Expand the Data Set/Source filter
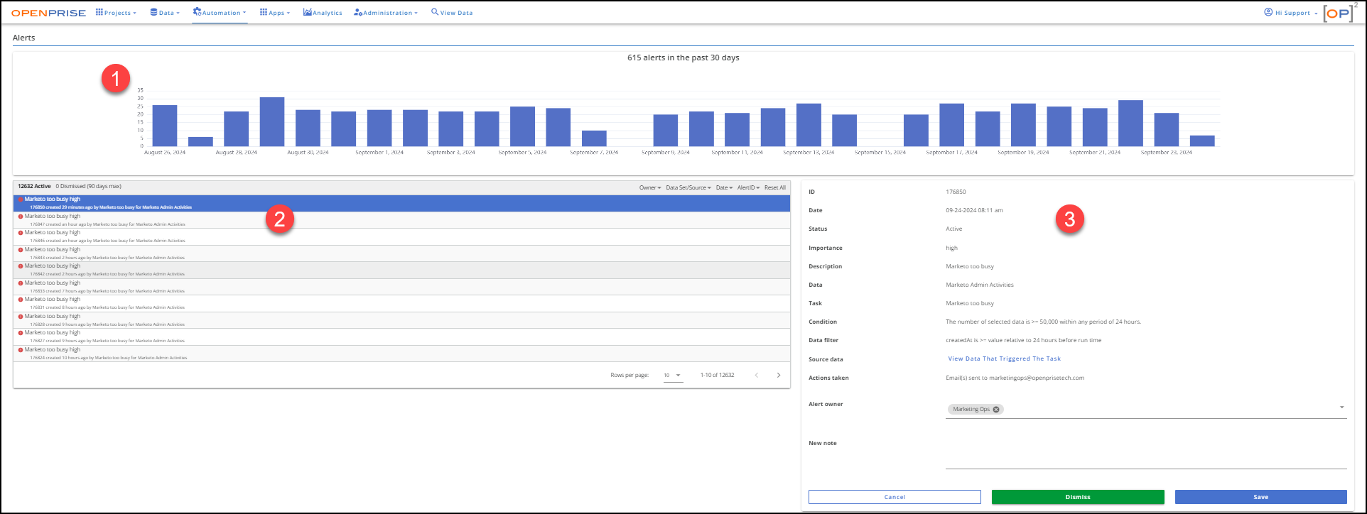The image size is (1367, 514). pos(688,187)
